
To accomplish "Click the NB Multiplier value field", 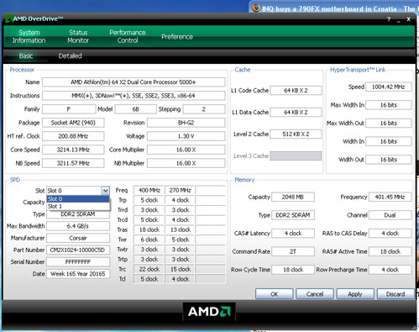I will tap(186, 163).
